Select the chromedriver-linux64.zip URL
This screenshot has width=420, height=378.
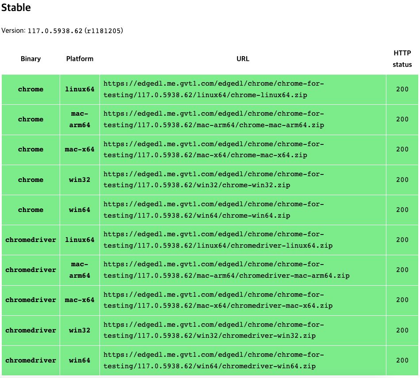(218, 240)
